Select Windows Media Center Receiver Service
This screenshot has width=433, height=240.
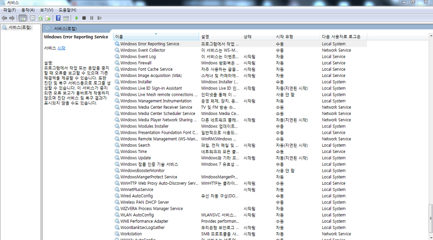[x=156, y=107]
